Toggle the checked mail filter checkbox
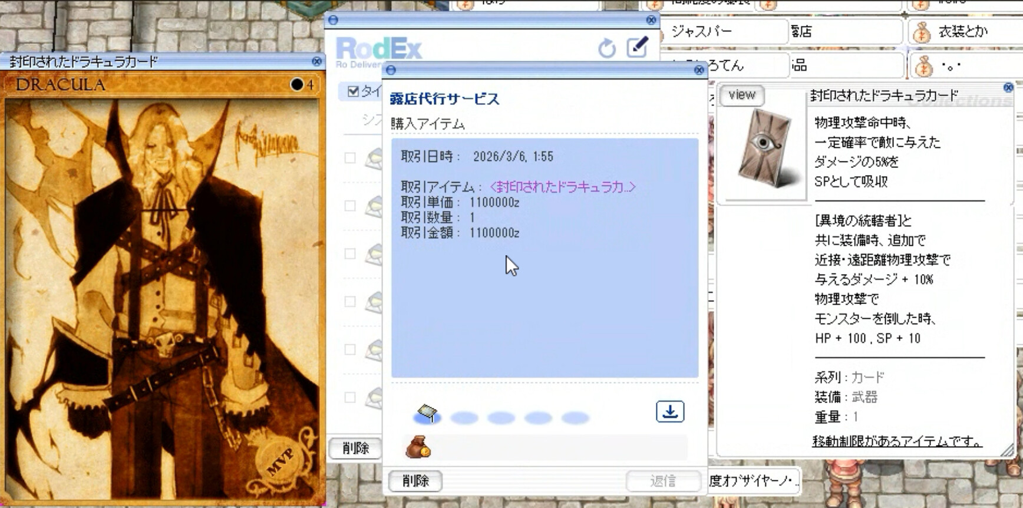Screen dimensions: 1023x508 point(353,91)
